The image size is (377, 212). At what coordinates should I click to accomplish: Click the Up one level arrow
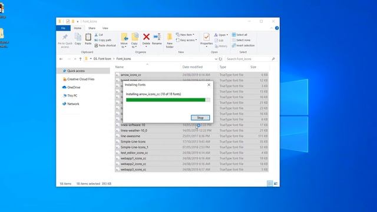[x=80, y=59]
